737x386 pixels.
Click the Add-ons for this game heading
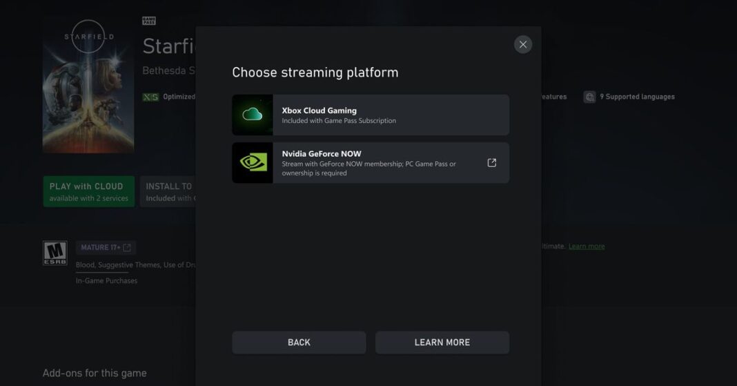click(95, 373)
